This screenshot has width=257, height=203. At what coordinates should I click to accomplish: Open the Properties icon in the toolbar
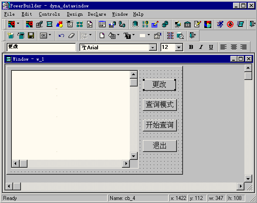(x=157, y=35)
